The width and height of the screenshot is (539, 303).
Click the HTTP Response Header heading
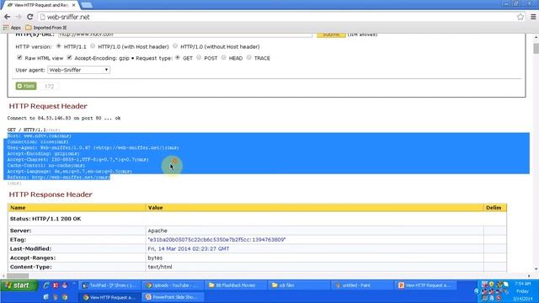click(x=51, y=194)
